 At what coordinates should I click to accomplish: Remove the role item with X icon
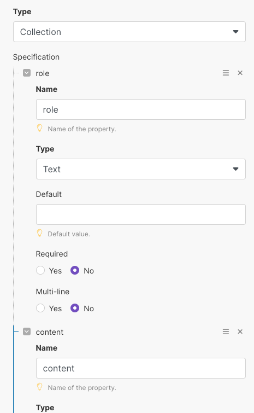click(240, 73)
